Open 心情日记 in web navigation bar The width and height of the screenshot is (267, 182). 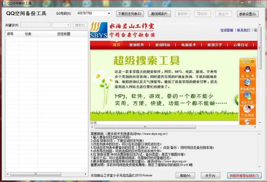point(241,45)
